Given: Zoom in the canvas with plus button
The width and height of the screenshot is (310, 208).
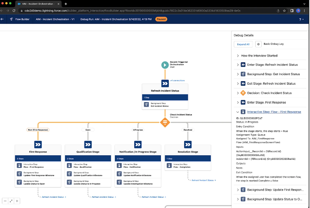Looking at the screenshot, I should tap(17, 201).
